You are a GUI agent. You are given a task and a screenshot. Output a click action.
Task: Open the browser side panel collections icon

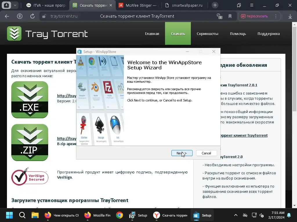coord(239,5)
